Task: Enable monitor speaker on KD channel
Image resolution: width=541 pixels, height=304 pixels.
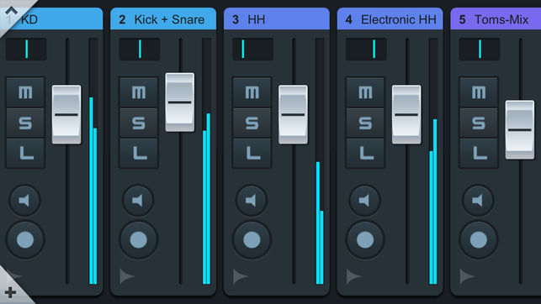Action: tap(25, 201)
